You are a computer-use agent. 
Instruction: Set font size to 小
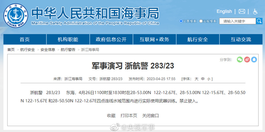(209, 79)
